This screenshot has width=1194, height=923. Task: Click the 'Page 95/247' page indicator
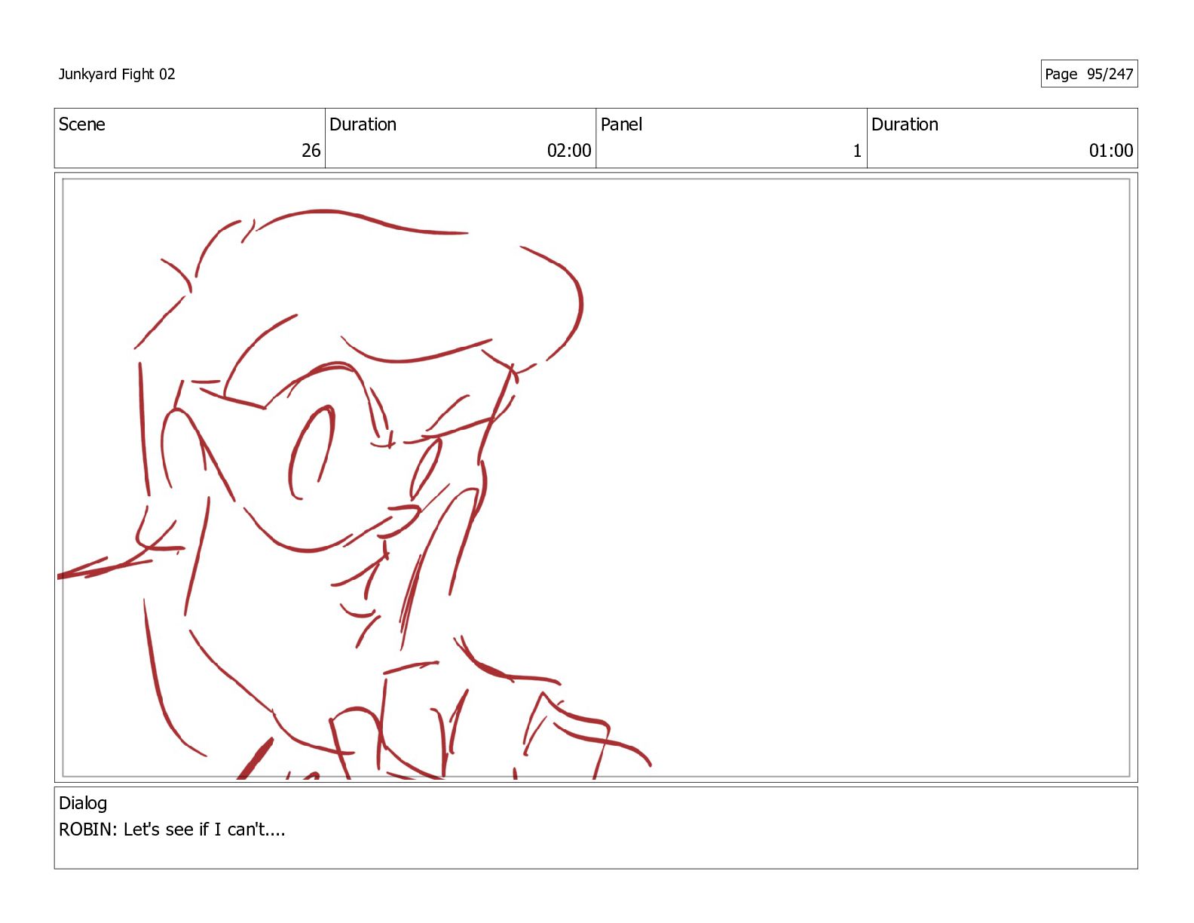1088,74
